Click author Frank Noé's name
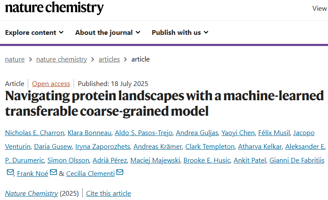Image resolution: width=328 pixels, height=200 pixels. [33, 174]
